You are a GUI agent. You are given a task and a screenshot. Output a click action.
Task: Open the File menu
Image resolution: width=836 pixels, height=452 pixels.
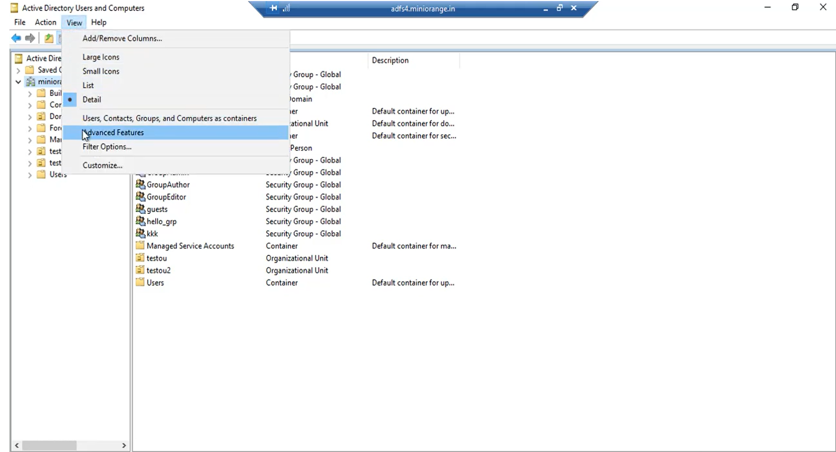[20, 23]
